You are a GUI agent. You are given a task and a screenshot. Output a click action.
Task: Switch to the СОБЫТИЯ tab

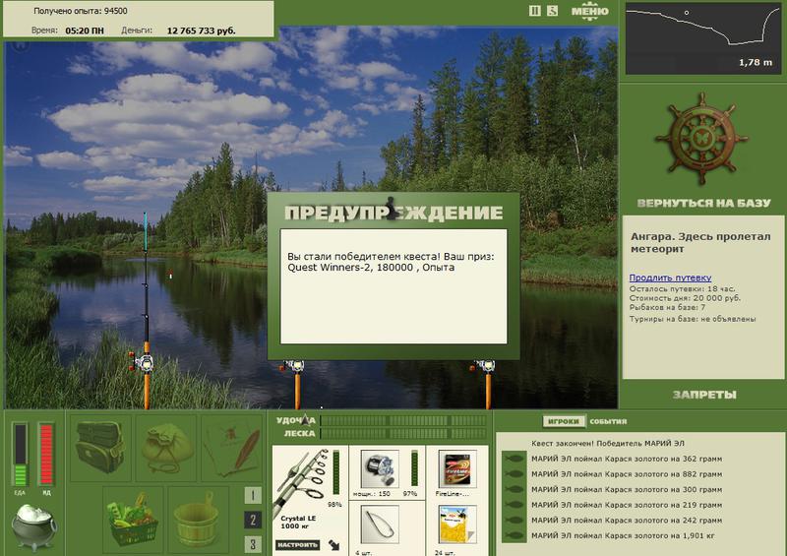coord(608,421)
